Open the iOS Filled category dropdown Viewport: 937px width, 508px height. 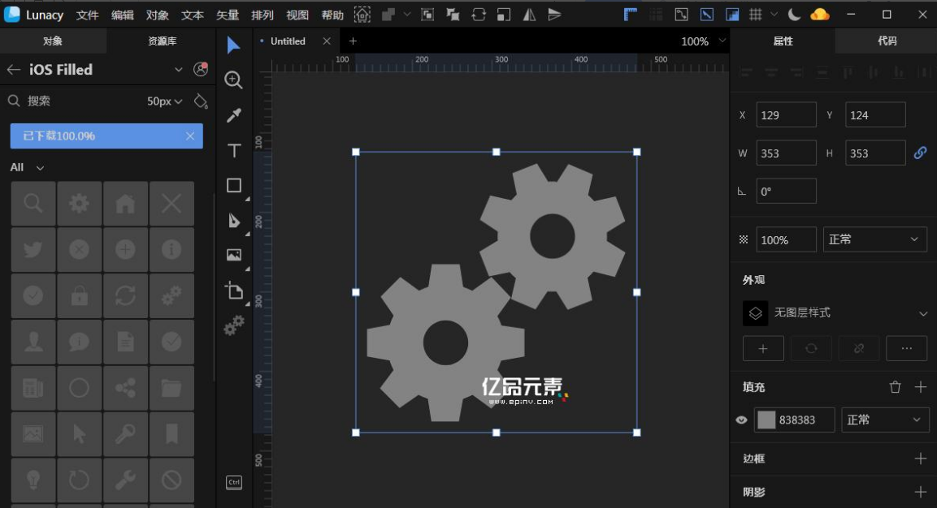(x=178, y=70)
